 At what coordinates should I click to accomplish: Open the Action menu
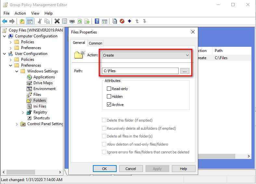tap(20, 13)
